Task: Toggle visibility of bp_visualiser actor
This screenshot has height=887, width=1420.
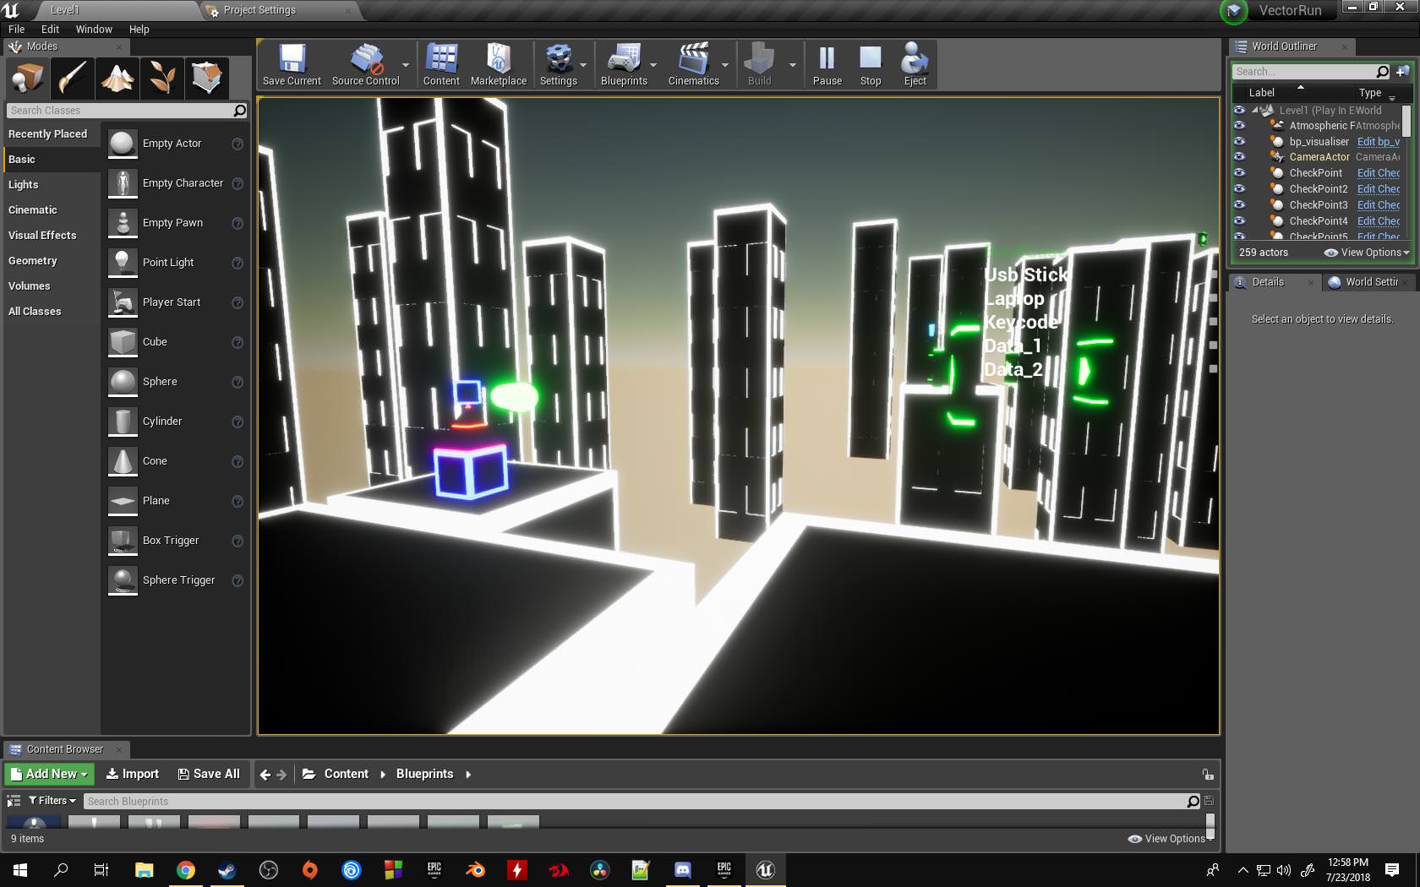Action: [x=1239, y=141]
